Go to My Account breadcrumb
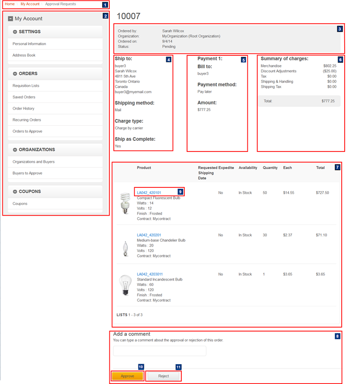Viewport: 350px width, 384px height. click(x=30, y=4)
